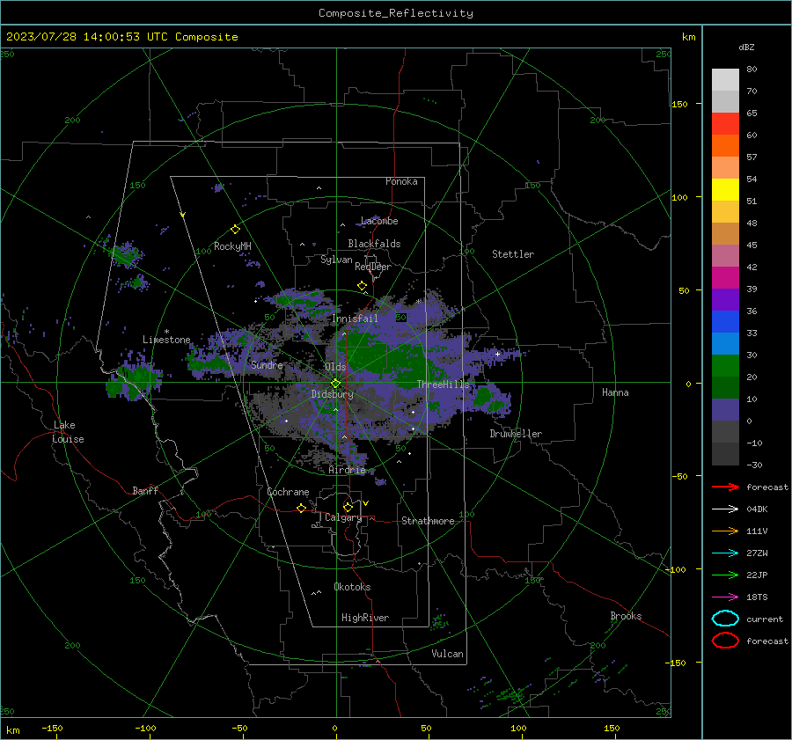Click the Drumheller label
The width and height of the screenshot is (792, 740).
pos(516,434)
